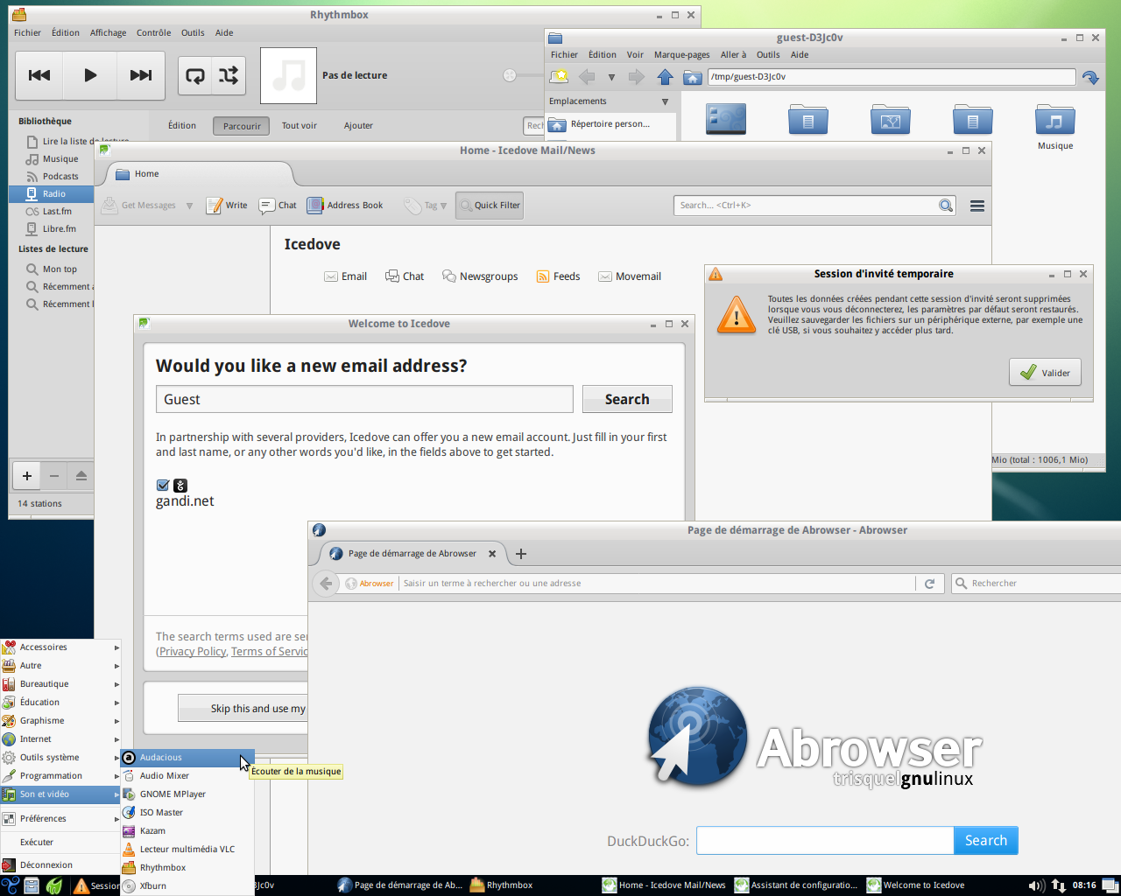Click Write in Icedove toolbar
Screen dimensions: 1121x896
[x=227, y=206]
